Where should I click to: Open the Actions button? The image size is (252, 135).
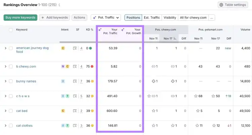(x=79, y=18)
